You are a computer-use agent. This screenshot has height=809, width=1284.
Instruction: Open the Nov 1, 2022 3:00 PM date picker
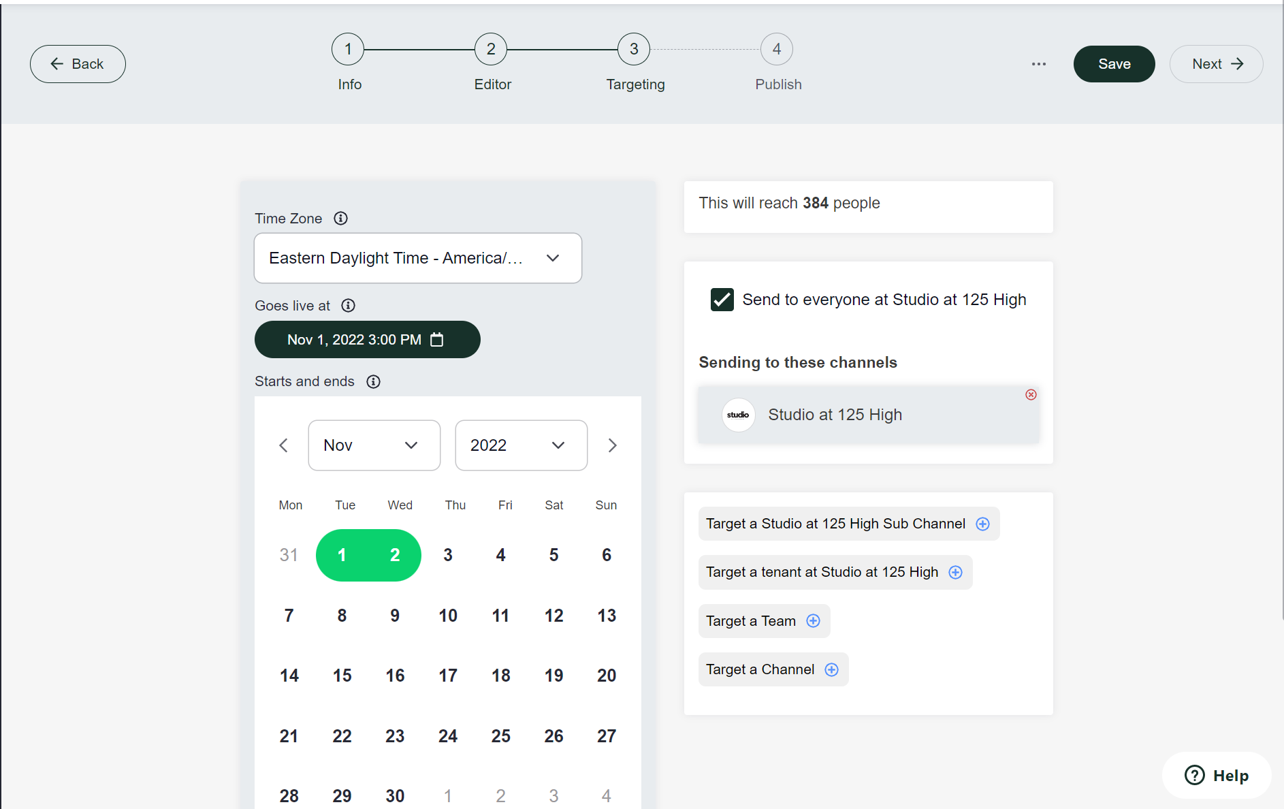tap(367, 340)
